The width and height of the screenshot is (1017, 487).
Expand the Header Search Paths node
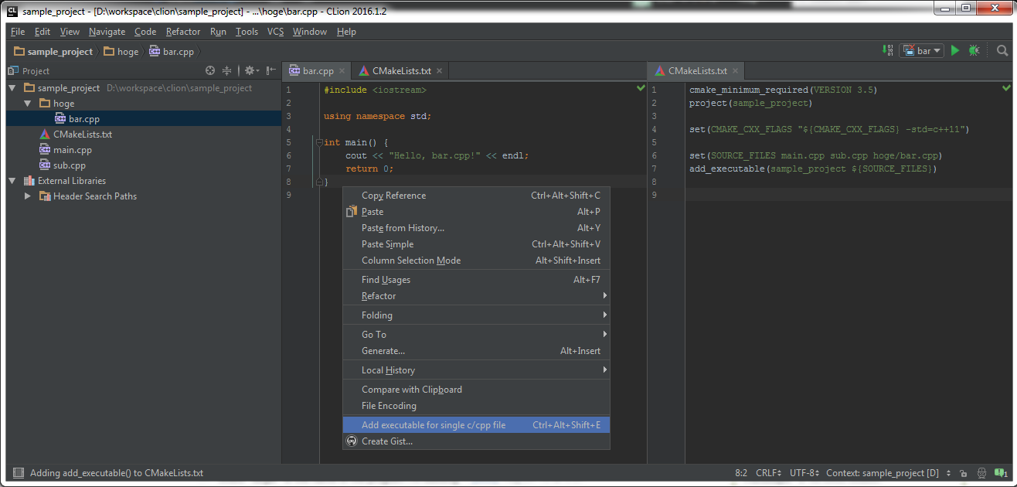26,196
